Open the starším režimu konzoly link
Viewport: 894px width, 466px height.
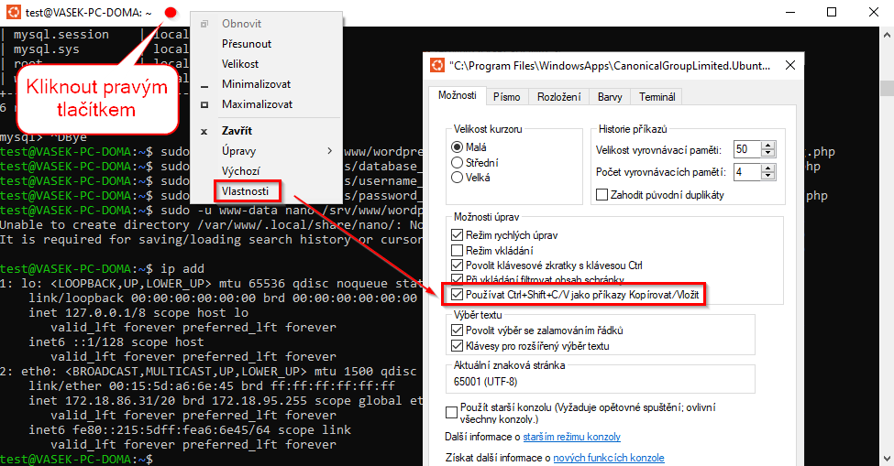pos(572,437)
